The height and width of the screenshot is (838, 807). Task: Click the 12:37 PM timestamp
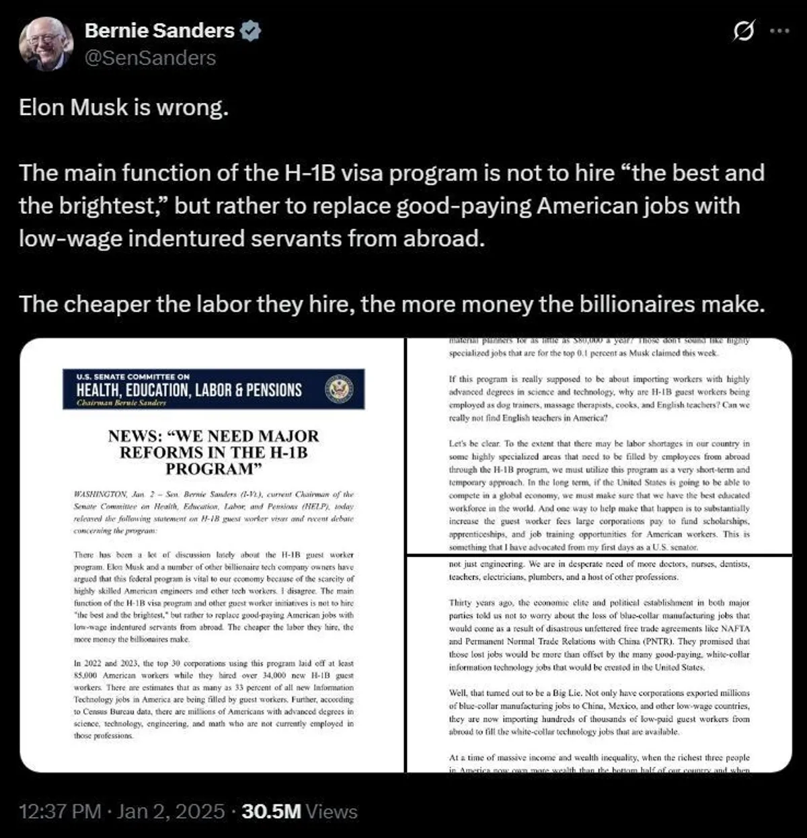click(60, 811)
